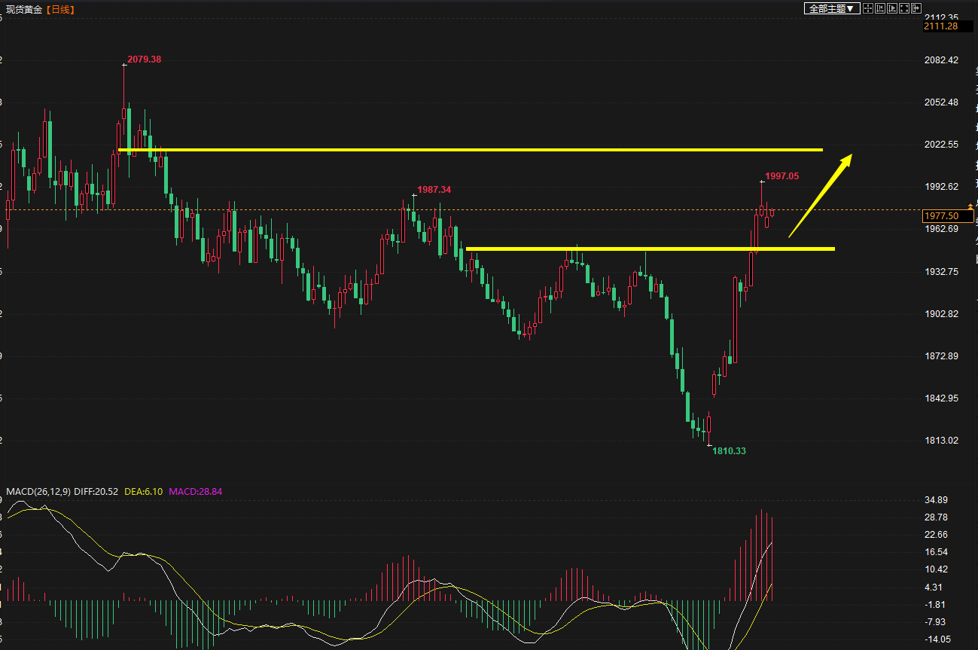The width and height of the screenshot is (978, 650).
Task: Click the magenta MACD:28.84 value
Action: (195, 492)
